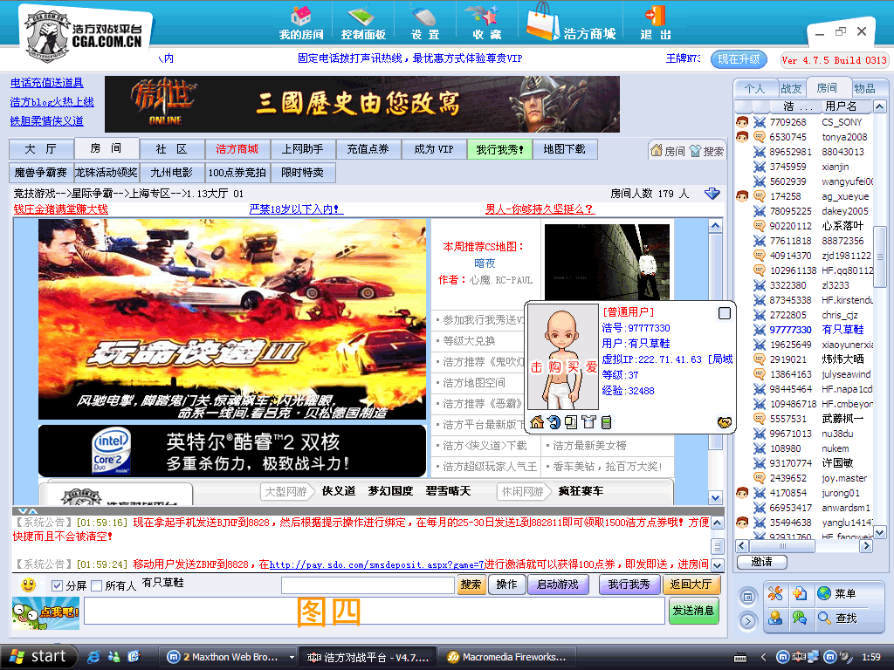Open the wrench tools icon beside 菜单
Screen dimensions: 894x670
coord(775,593)
